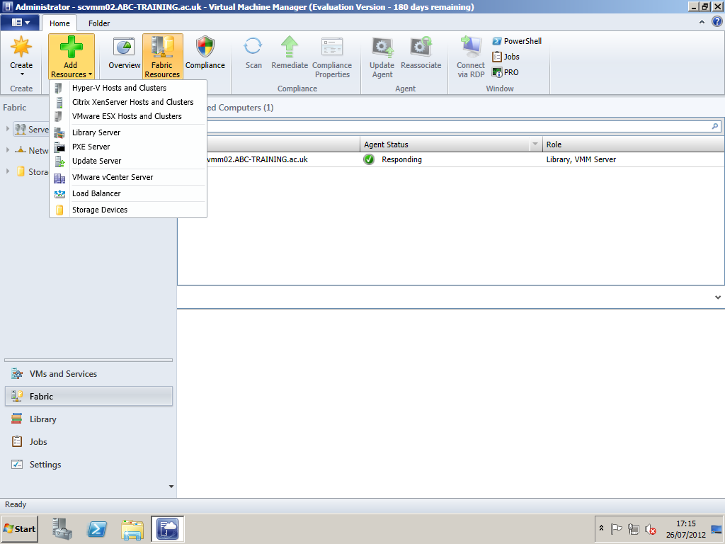Screen dimensions: 725x544
Task: Click the network tray icon
Action: (634, 528)
